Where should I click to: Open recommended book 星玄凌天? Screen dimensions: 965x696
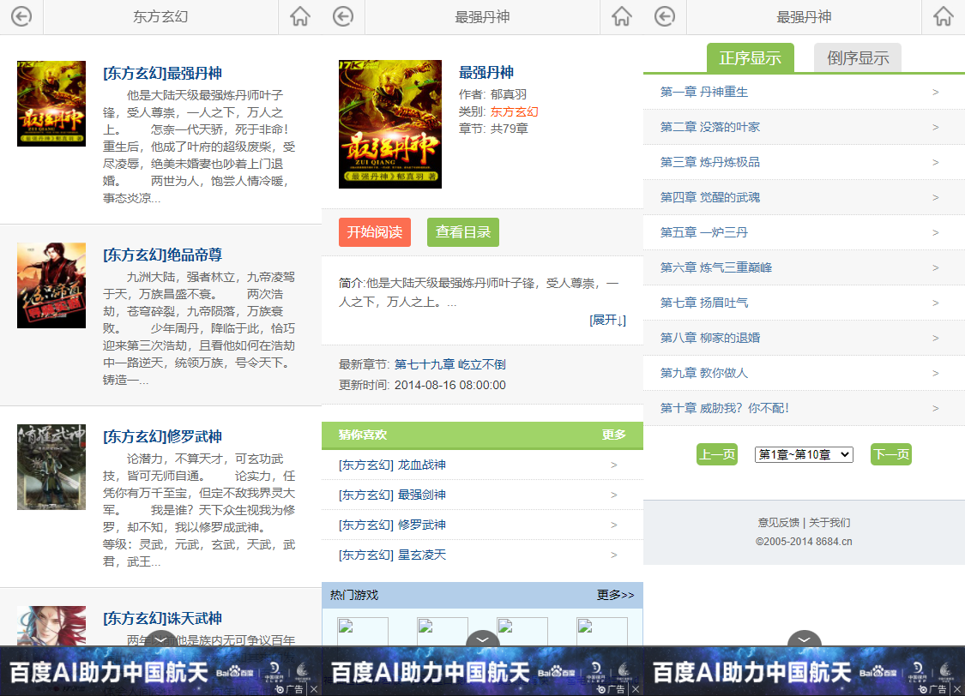[x=392, y=555]
